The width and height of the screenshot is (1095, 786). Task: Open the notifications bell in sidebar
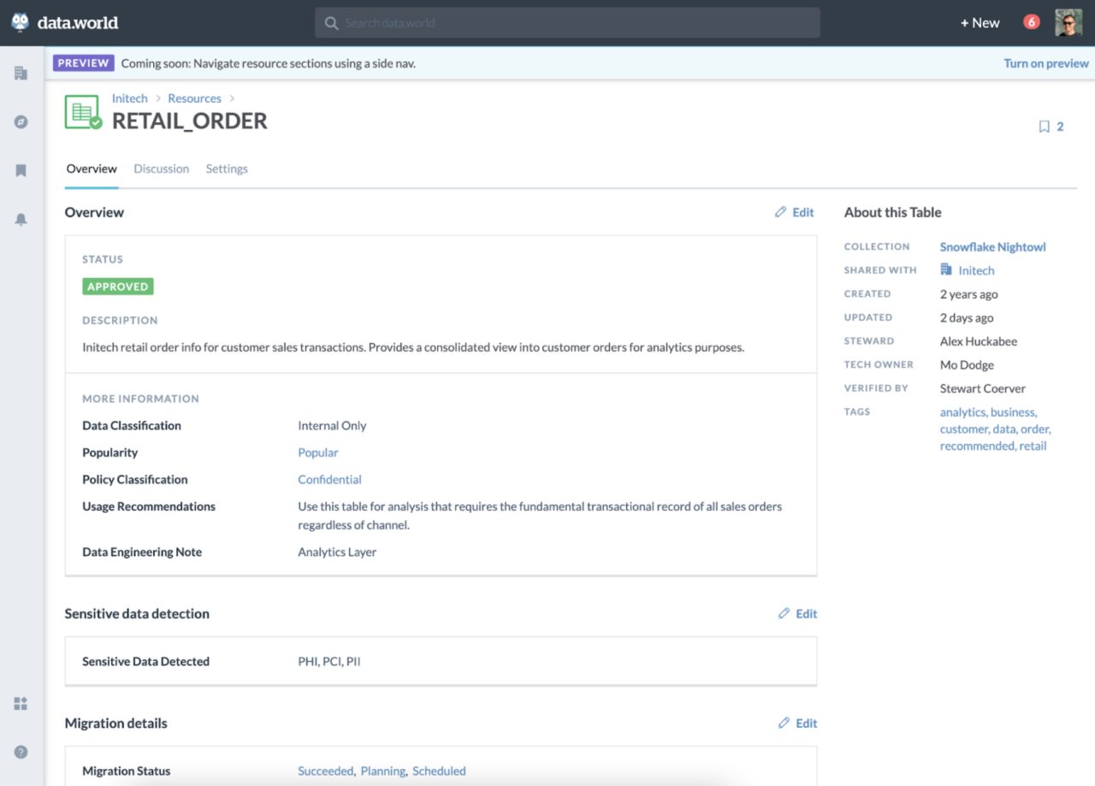(x=21, y=220)
